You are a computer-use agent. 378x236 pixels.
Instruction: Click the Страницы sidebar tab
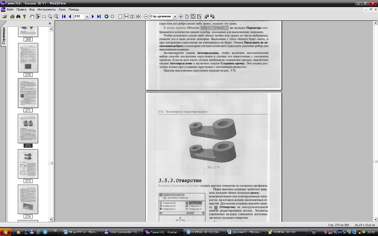coord(3,35)
